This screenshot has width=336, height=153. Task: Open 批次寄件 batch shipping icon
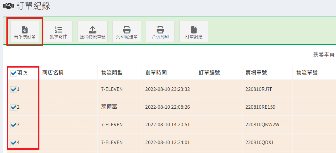(x=58, y=29)
